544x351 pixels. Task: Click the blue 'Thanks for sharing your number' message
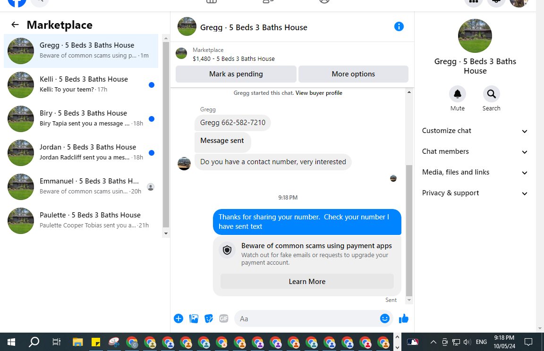click(307, 222)
